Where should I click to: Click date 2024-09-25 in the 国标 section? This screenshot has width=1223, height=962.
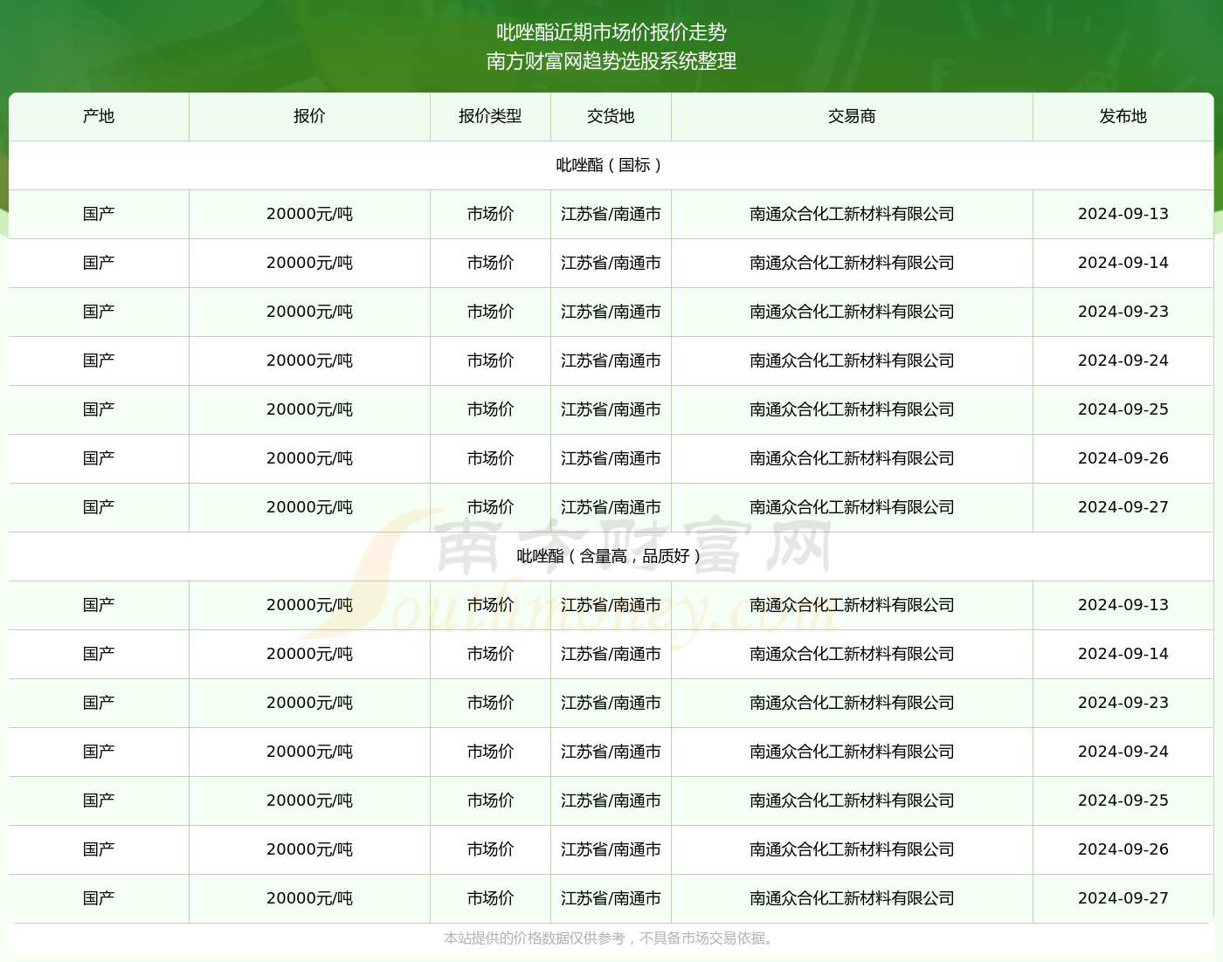[1123, 409]
